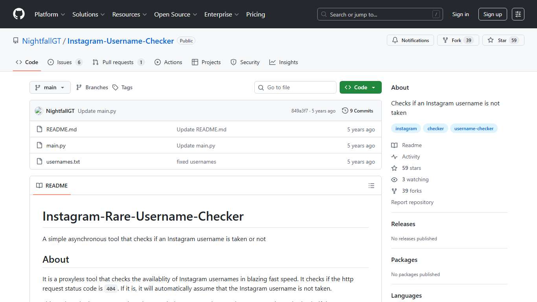Open the Report repository link
Screen dimensions: 537x302
coord(412,202)
